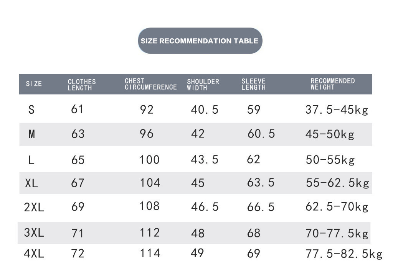
Task: Click the SIZE column header
Action: tap(34, 84)
